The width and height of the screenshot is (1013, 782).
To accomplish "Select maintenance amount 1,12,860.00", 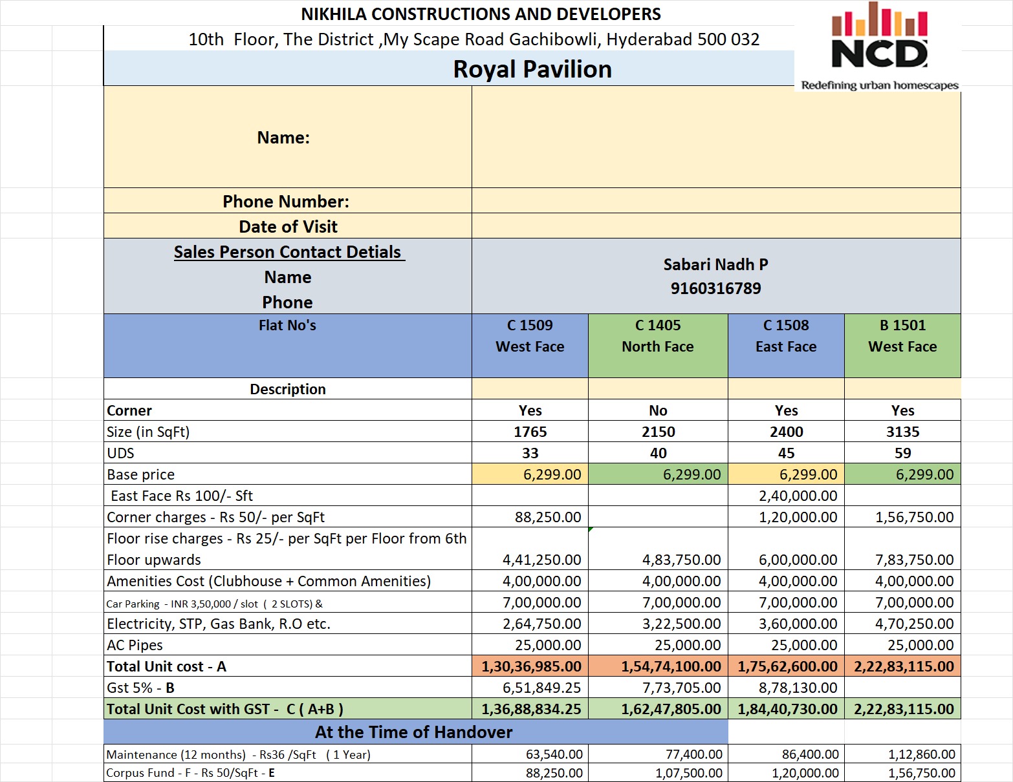I will (x=902, y=754).
